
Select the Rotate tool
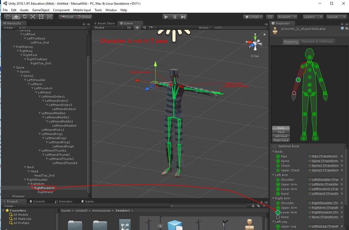(x=24, y=17)
